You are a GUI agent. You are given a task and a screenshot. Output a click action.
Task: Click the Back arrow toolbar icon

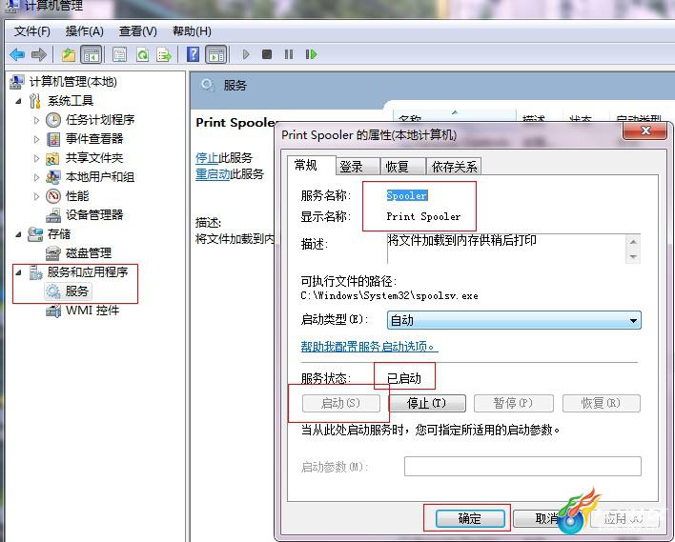click(x=17, y=54)
